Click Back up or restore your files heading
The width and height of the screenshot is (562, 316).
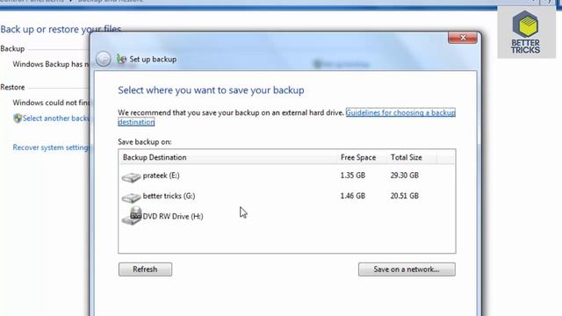pos(61,29)
